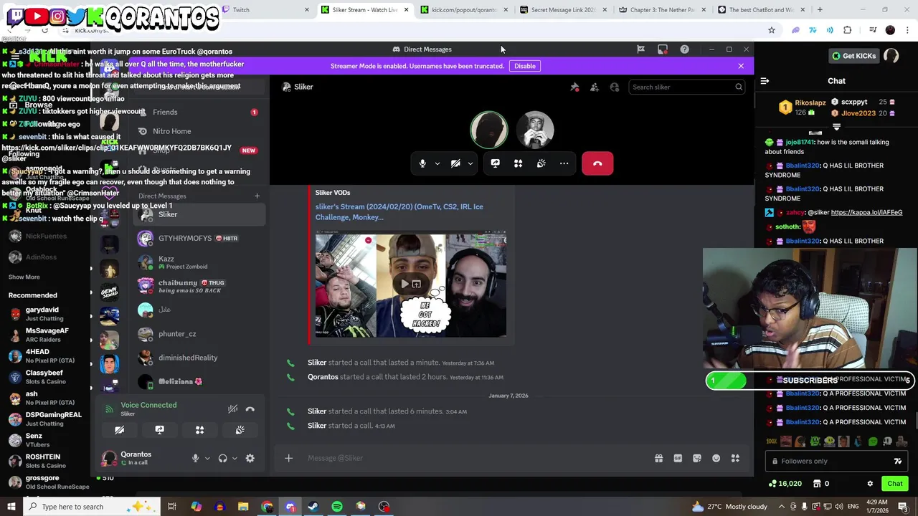Collapse the Kick chat panel

coord(765,81)
